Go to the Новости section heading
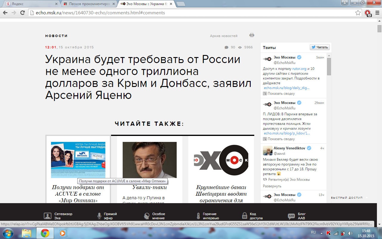Screen dimensions: 382x239 point(56,36)
